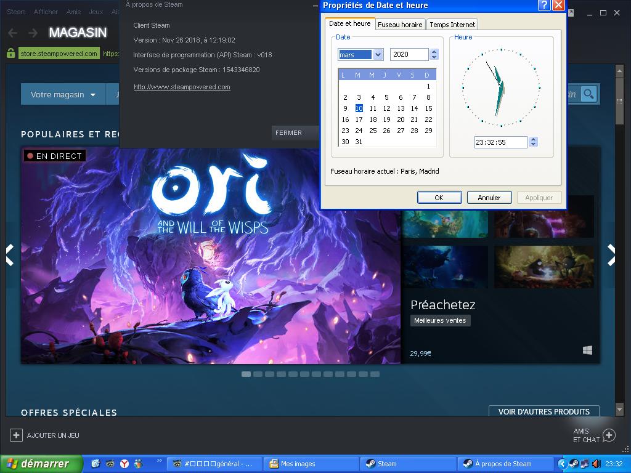Open the month dropdown showing mars
Screen dimensions: 631x473
(378, 54)
